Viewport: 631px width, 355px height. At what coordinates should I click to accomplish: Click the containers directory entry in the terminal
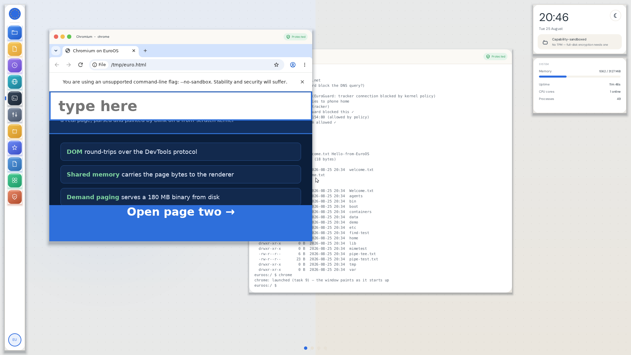point(360,212)
